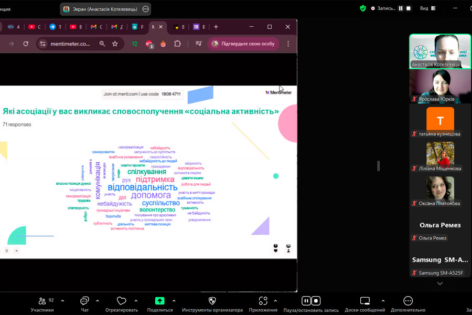The width and height of the screenshot is (472, 315).
Task: Pause recording from the bottom toolbar
Action: [306, 301]
